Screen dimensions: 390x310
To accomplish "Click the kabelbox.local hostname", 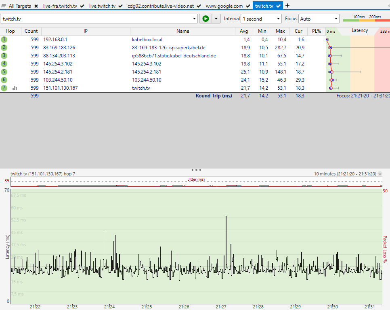I will pos(147,39).
